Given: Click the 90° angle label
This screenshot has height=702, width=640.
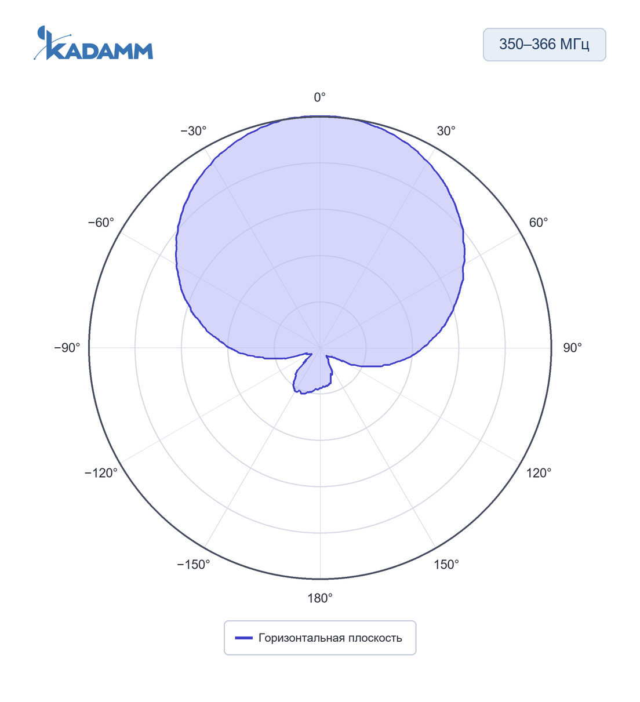Looking at the screenshot, I should [x=573, y=348].
